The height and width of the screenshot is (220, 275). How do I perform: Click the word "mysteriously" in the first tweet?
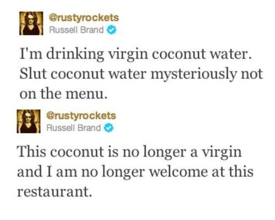click(193, 75)
